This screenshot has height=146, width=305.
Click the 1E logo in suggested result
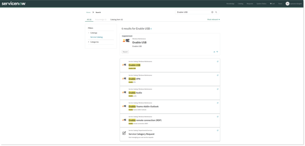[126, 41]
